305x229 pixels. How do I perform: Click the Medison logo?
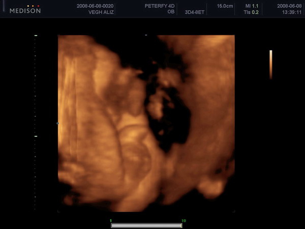25,10
